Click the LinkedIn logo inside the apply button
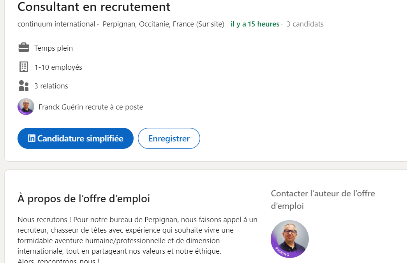407x263 pixels. [x=31, y=138]
